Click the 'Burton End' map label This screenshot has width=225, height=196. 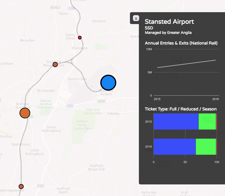point(77,79)
